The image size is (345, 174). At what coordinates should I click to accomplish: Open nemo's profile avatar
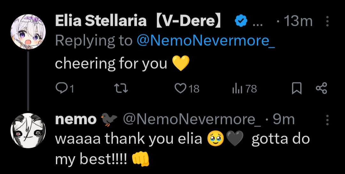point(28,130)
